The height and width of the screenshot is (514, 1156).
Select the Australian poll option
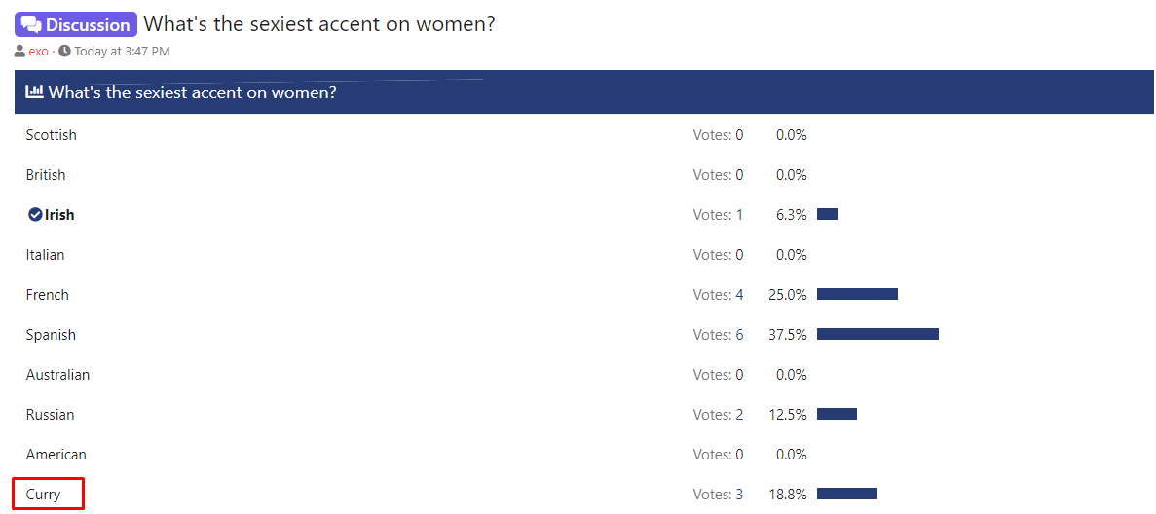pyautogui.click(x=57, y=374)
